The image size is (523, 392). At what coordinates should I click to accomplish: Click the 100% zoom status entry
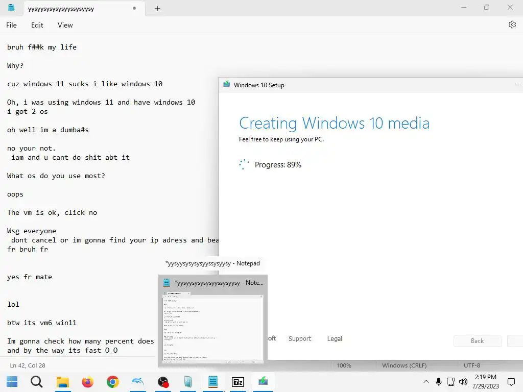(344, 365)
